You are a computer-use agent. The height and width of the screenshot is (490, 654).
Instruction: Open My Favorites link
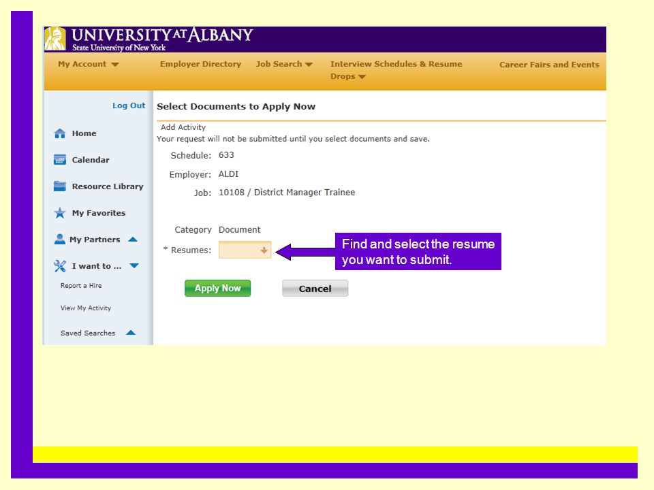tap(98, 213)
